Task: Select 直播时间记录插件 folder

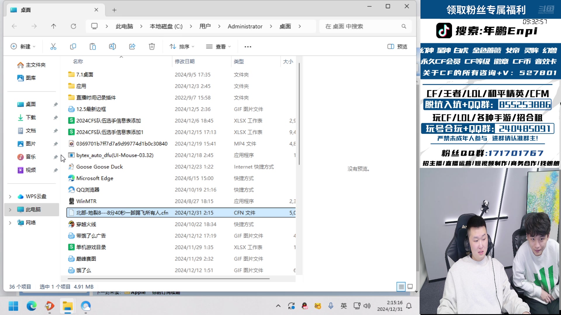Action: pos(181,98)
